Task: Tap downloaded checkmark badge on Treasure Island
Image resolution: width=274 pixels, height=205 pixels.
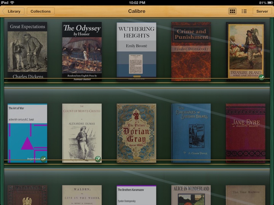Action: (x=261, y=77)
